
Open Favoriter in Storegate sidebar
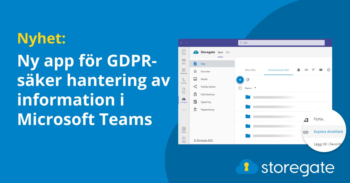point(212,71)
